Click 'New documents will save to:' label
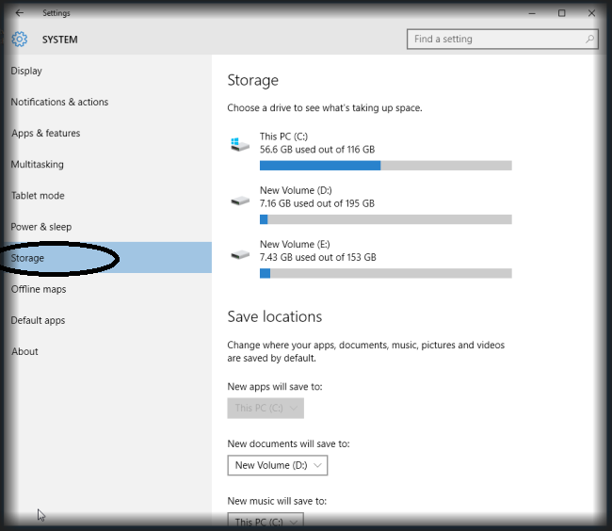The image size is (612, 531). (x=288, y=444)
